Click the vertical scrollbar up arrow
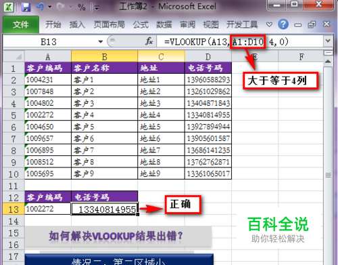 (x=328, y=62)
